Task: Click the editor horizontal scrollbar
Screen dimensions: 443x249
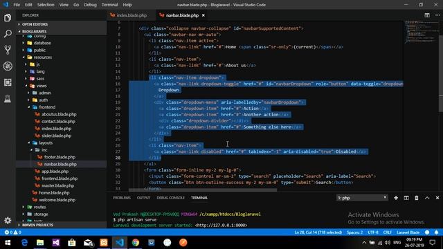Action: 203,190
